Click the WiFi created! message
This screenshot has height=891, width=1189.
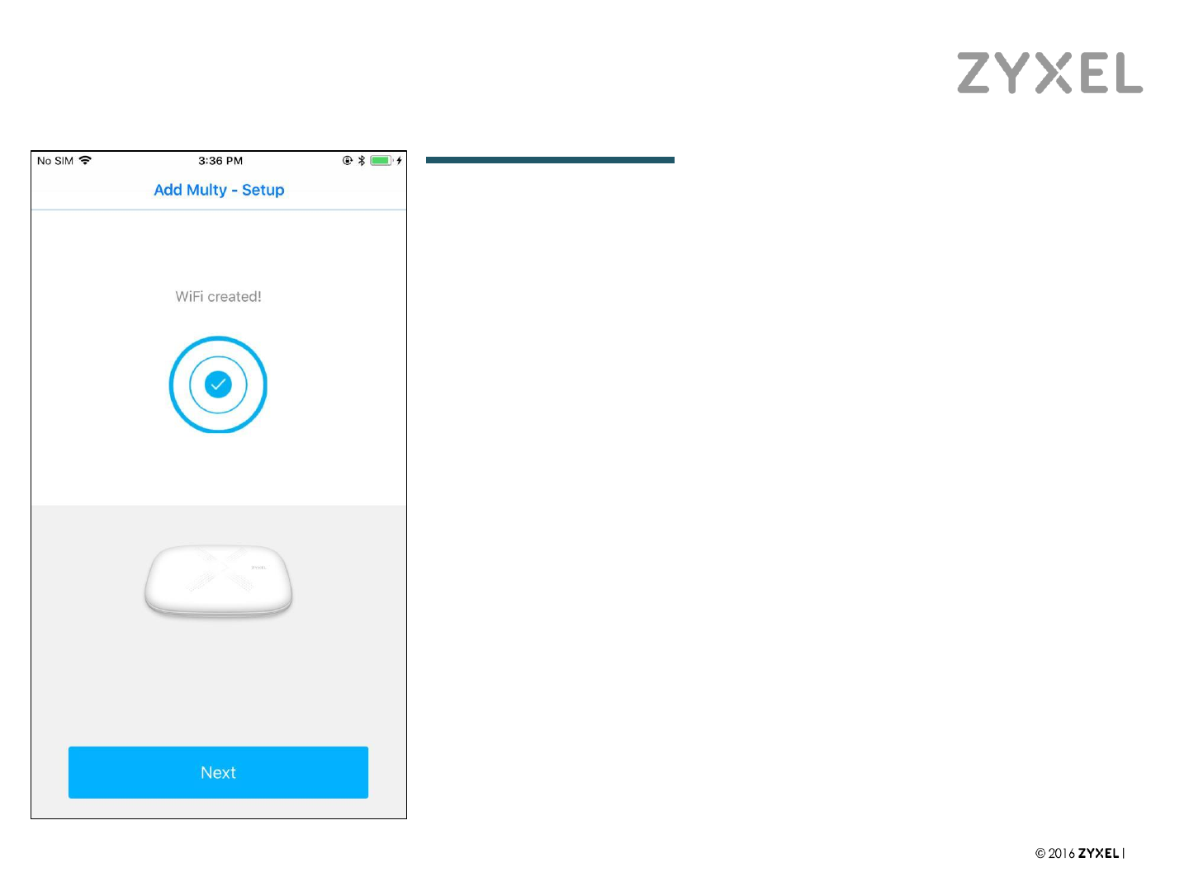(218, 296)
